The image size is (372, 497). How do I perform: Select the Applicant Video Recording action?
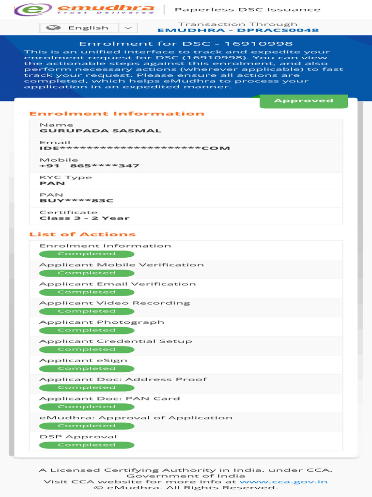[x=186, y=307]
